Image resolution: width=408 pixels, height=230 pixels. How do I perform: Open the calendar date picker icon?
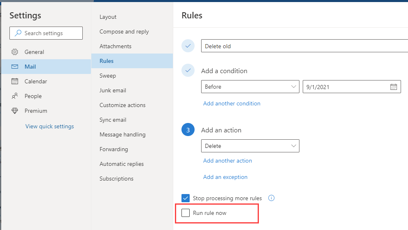394,87
